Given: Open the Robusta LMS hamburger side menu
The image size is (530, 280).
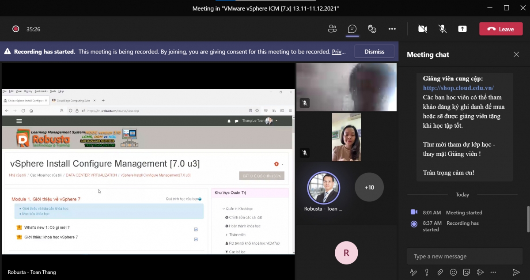Looking at the screenshot, I should tap(19, 121).
